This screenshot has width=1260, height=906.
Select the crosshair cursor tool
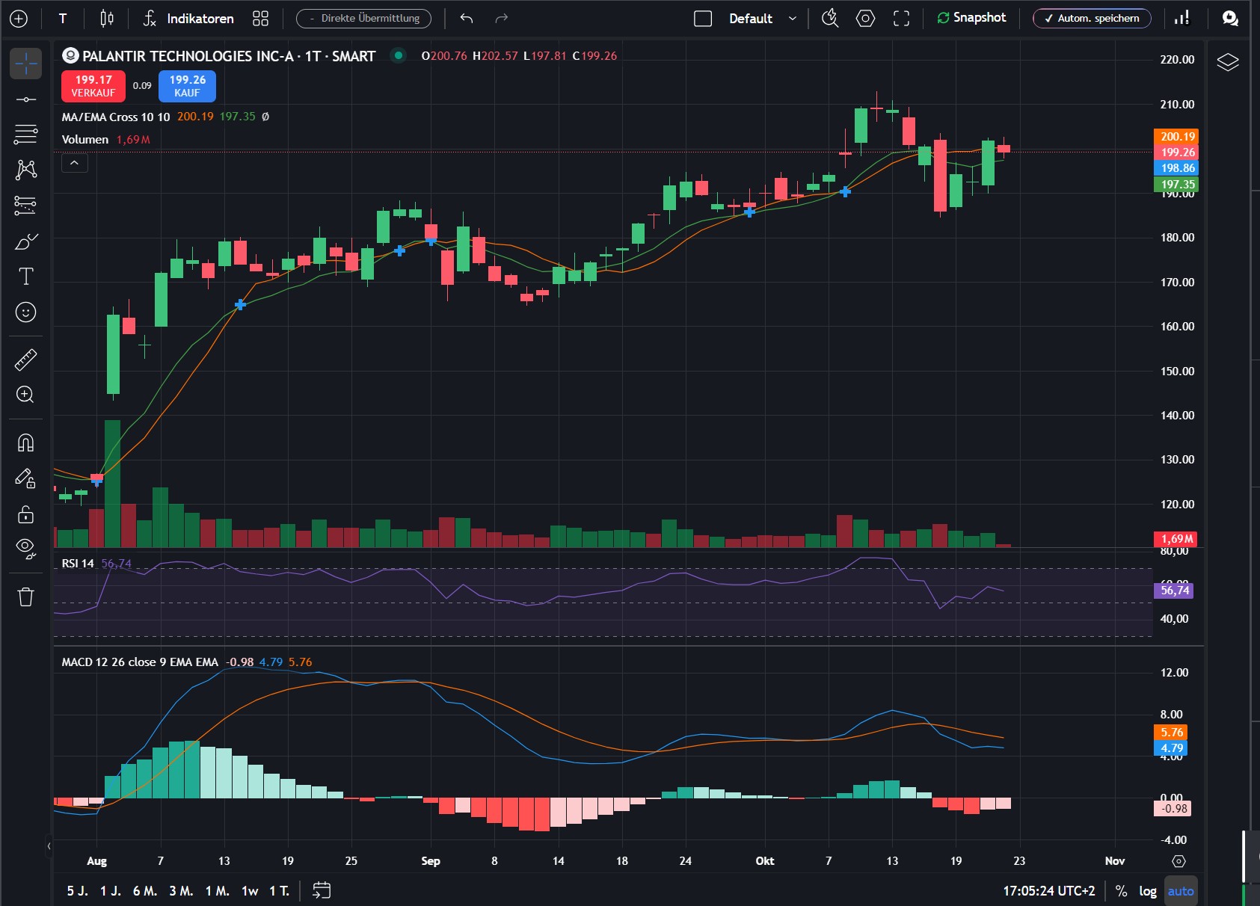pos(25,64)
